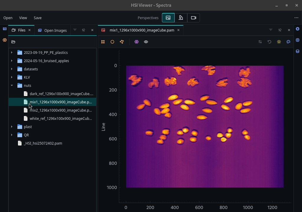302x212 pixels.
Task: Click the chip icon in right sidebar
Action: (298, 40)
